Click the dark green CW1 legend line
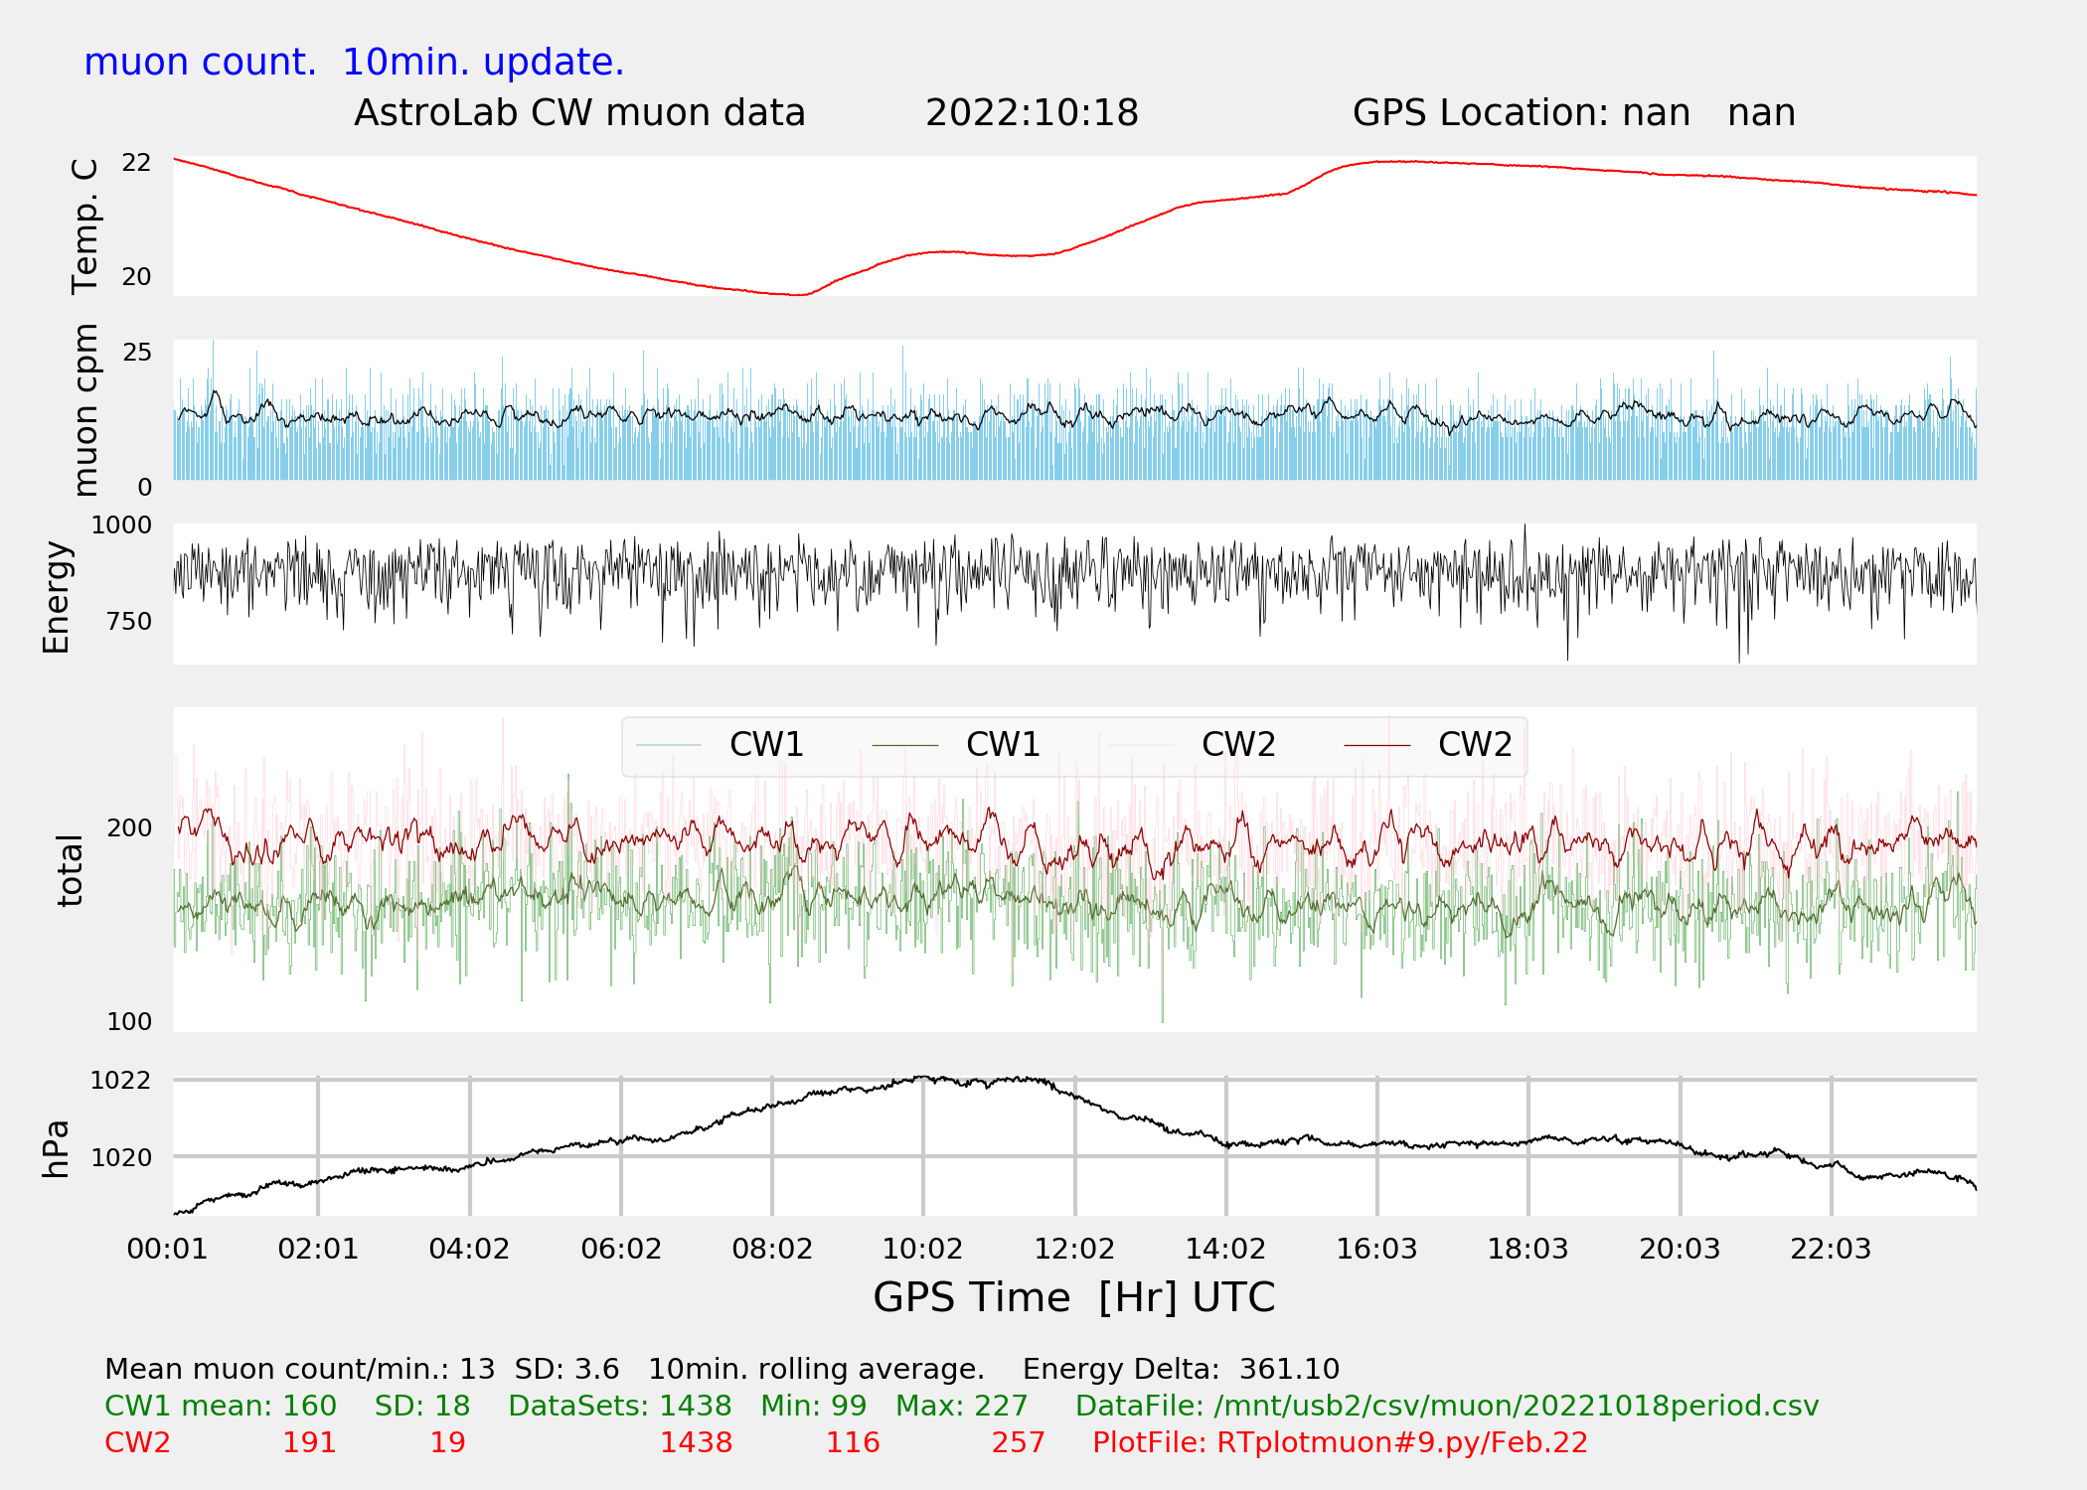 click(904, 745)
